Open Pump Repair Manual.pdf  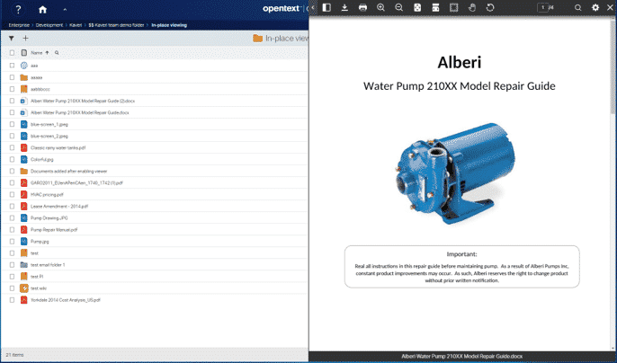click(54, 229)
